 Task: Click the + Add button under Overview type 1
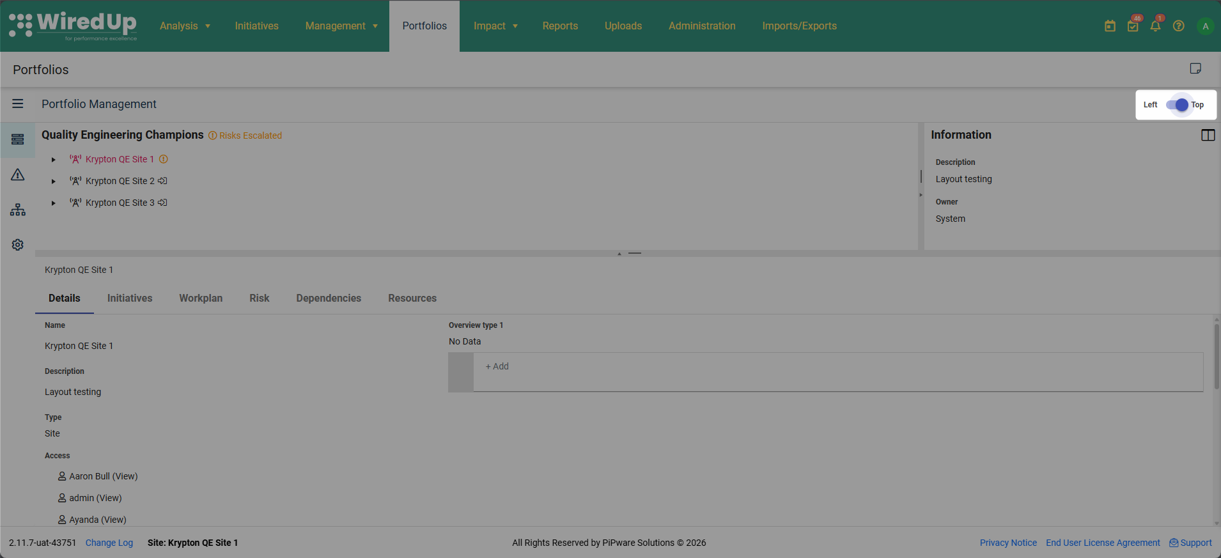pos(497,366)
